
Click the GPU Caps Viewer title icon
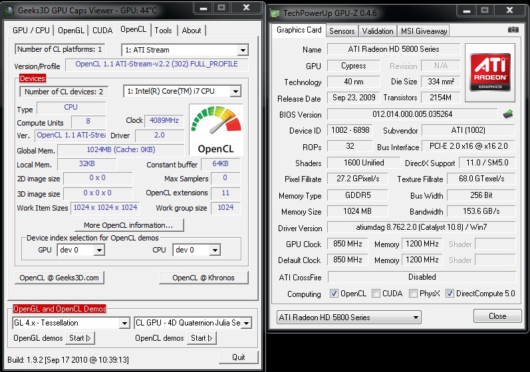tap(10, 10)
